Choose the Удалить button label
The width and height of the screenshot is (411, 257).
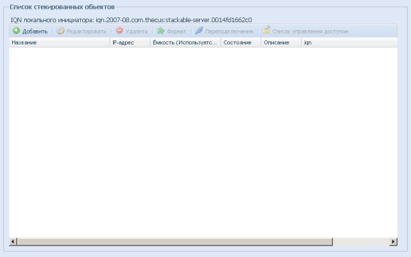[137, 32]
